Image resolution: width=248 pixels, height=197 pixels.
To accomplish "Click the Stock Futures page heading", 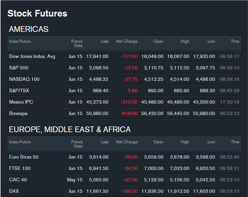I will point(37,14).
